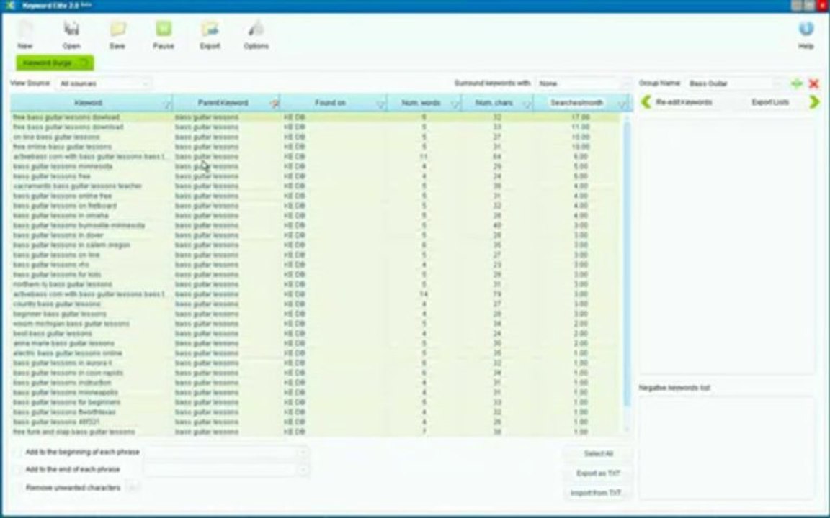Expand the end-of-phrase combo box arrow
This screenshot has width=830, height=518.
pyautogui.click(x=303, y=470)
